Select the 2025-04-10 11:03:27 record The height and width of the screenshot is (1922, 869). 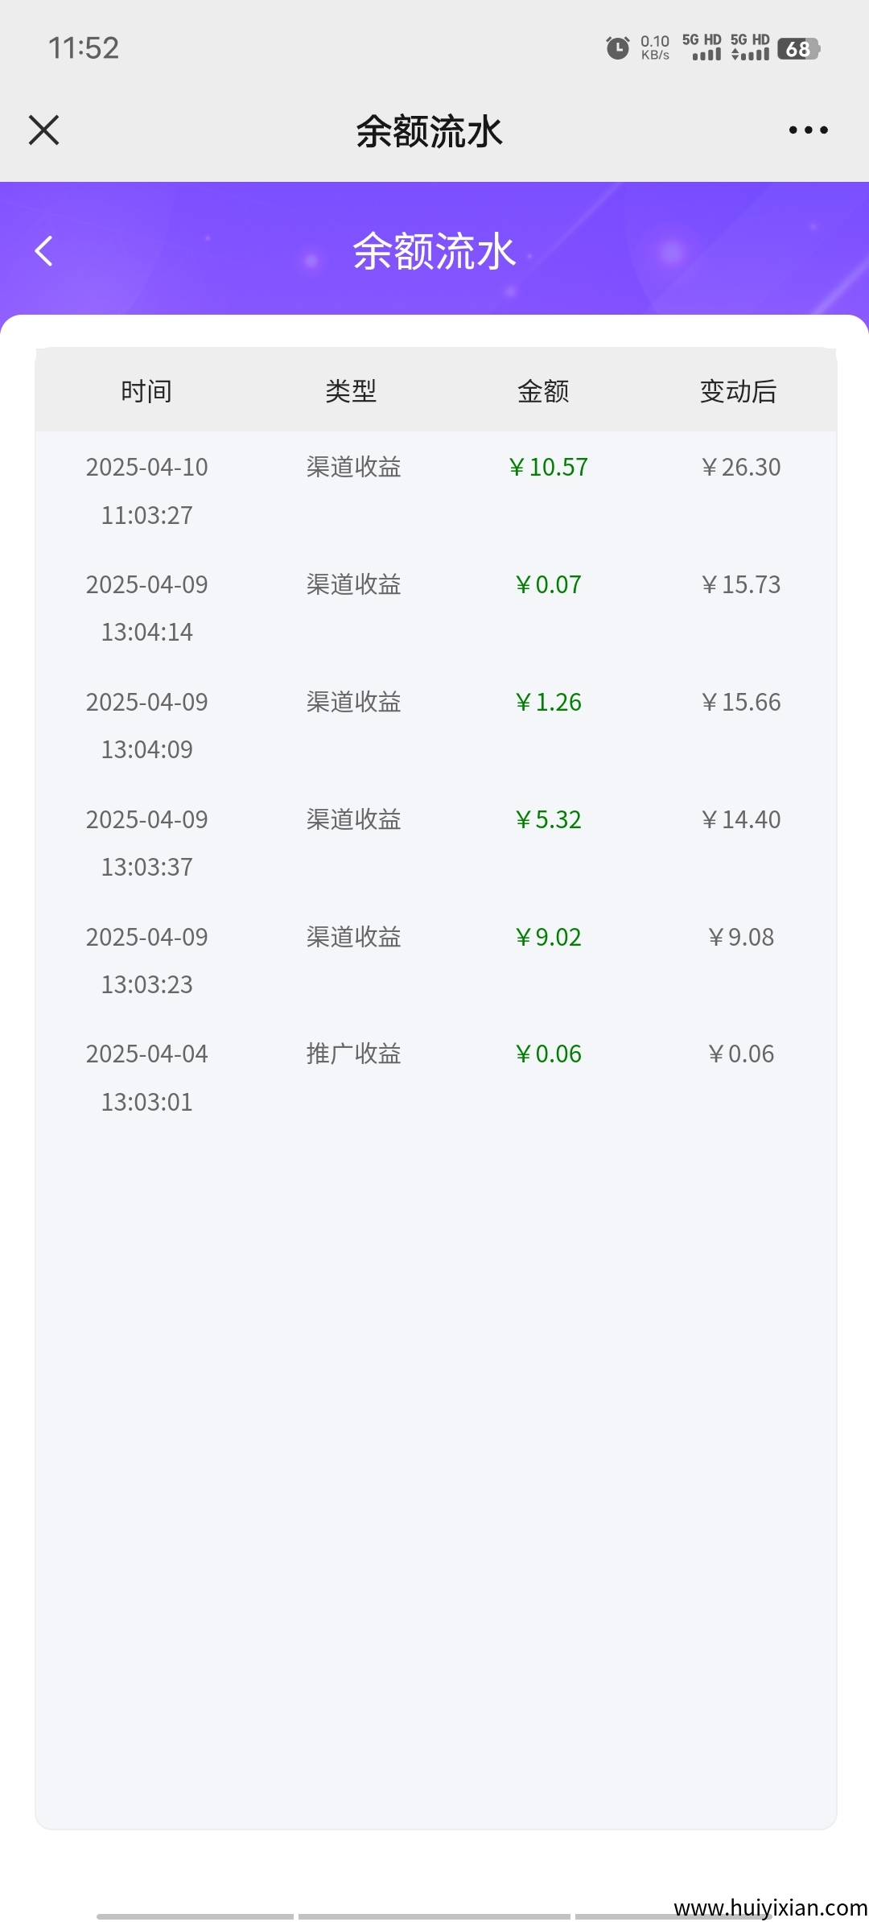click(147, 490)
